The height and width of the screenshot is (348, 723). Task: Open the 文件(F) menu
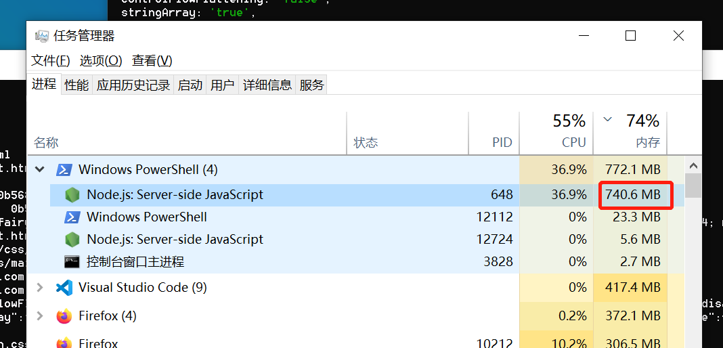click(x=51, y=60)
